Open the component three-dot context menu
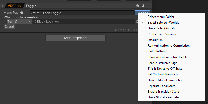Image resolution: width=208 pixels, height=104 pixels. click(148, 6)
